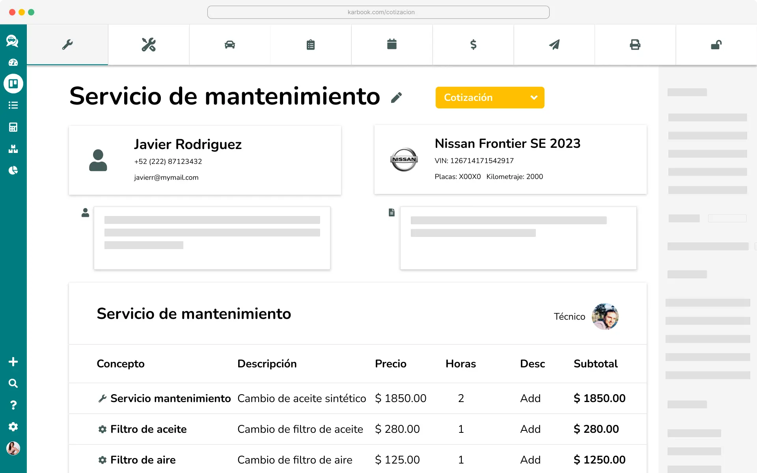This screenshot has height=473, width=757.
Task: Add discount for Servicio mantenimiento row
Action: click(x=530, y=398)
